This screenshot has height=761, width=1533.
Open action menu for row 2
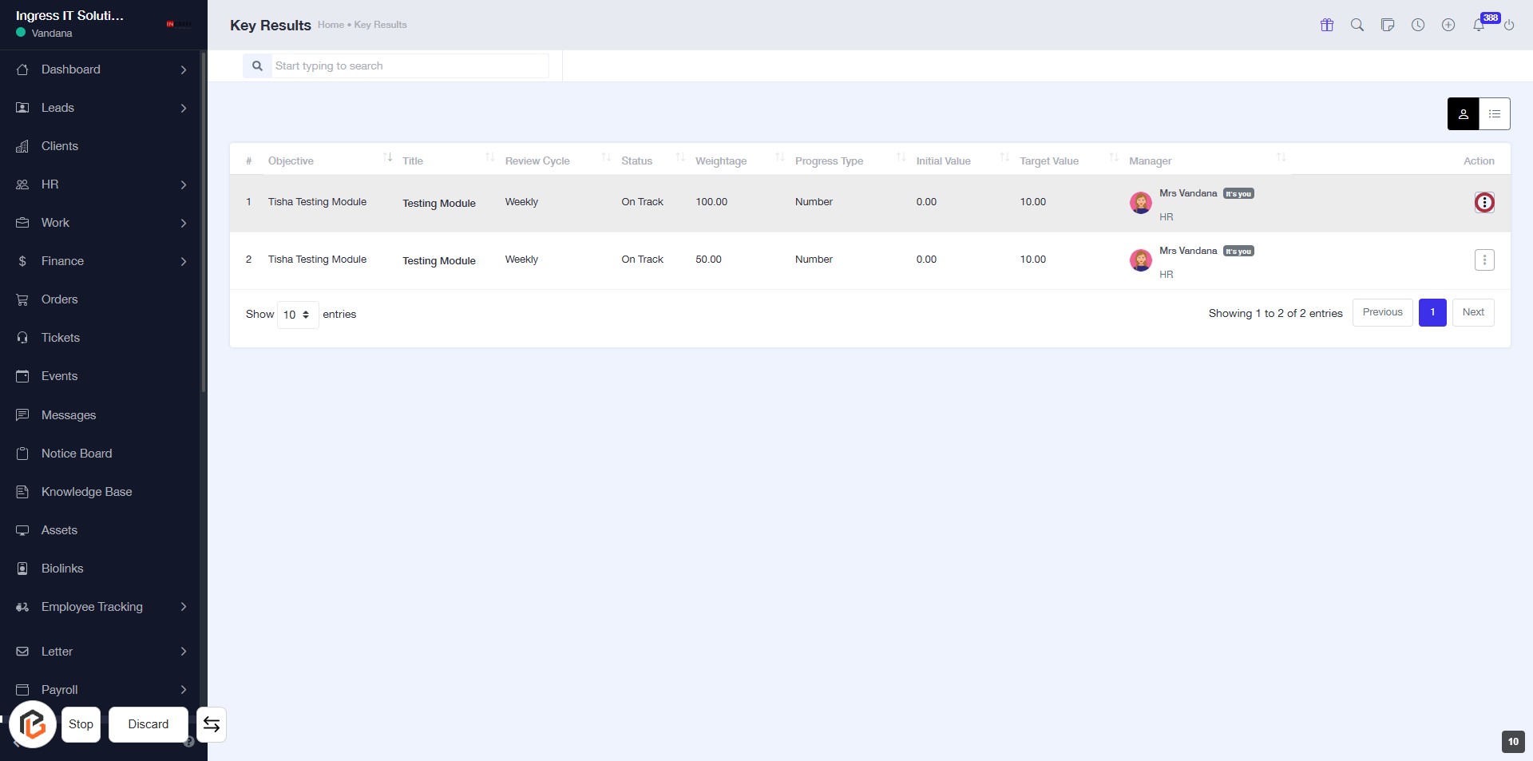(1484, 260)
